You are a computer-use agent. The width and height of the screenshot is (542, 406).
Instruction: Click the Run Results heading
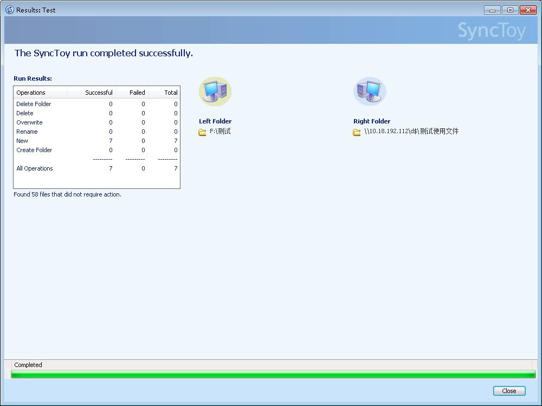33,78
